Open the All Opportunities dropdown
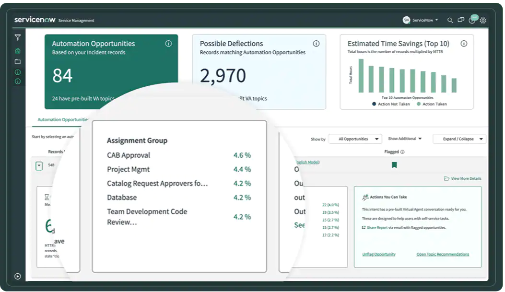This screenshot has width=505, height=292. tap(355, 139)
